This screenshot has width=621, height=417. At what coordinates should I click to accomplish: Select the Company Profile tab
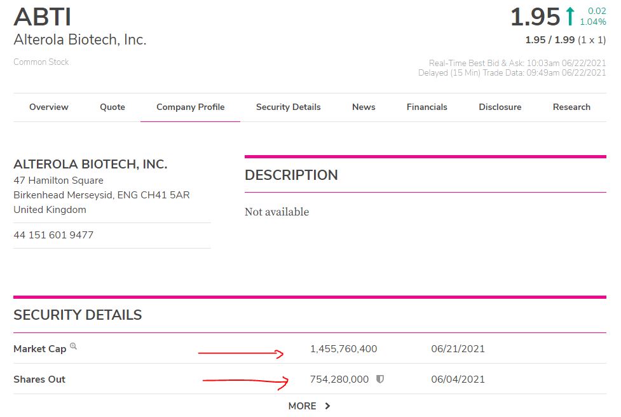coord(191,107)
